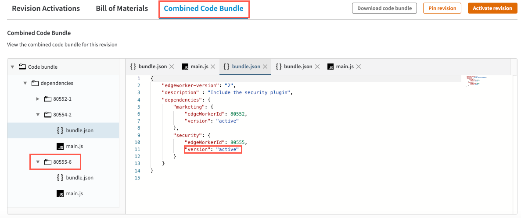Click the folder icon beside Code bundle
This screenshot has width=521, height=218.
click(x=22, y=67)
